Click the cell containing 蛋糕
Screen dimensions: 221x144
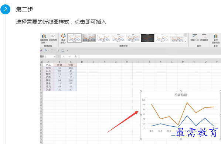click(48, 68)
